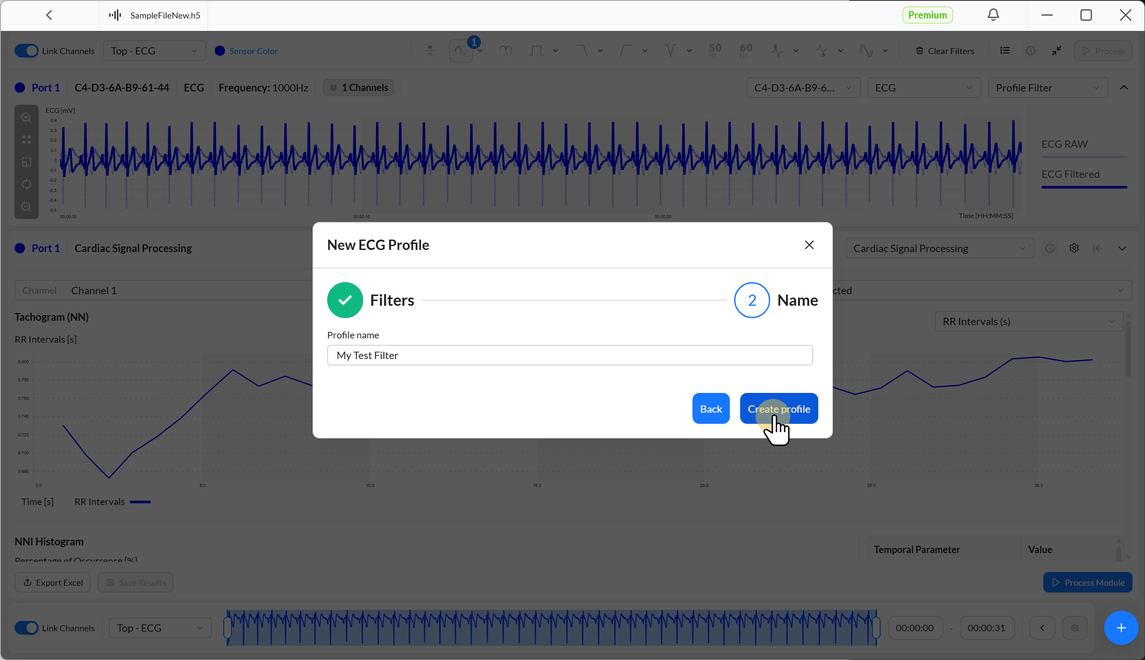Go Back to the Filters step
The height and width of the screenshot is (660, 1145).
click(711, 408)
